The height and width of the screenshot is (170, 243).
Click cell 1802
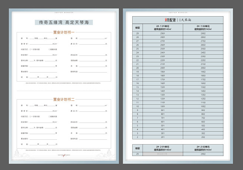coord(203,76)
